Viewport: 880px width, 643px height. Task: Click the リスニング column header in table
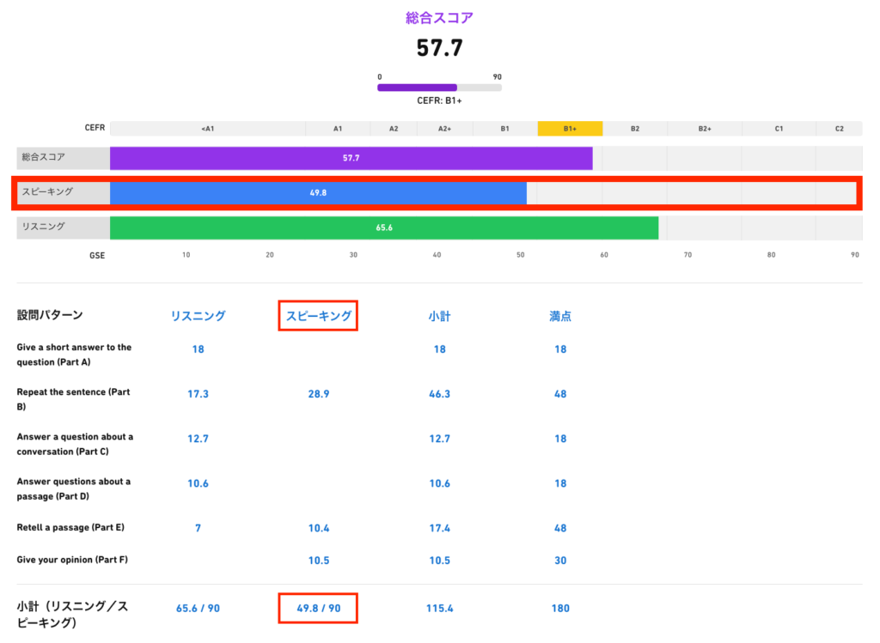(x=198, y=316)
